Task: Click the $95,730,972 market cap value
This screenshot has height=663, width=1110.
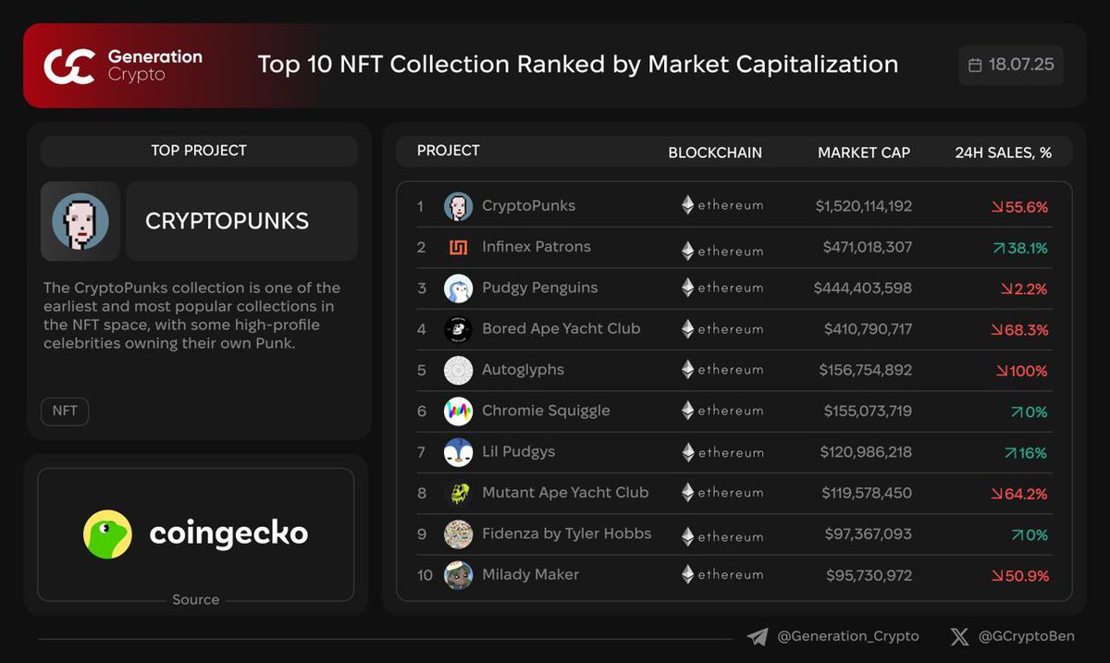Action: (869, 575)
